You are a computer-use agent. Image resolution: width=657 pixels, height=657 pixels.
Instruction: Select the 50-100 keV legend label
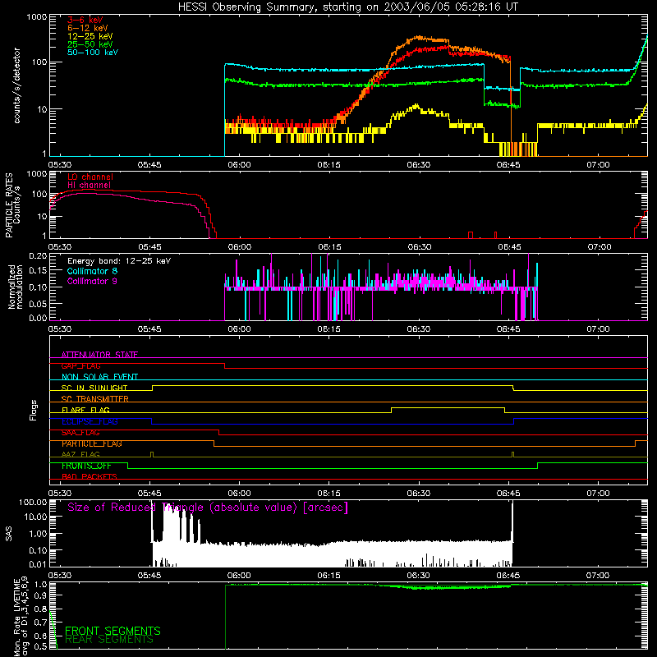[93, 53]
